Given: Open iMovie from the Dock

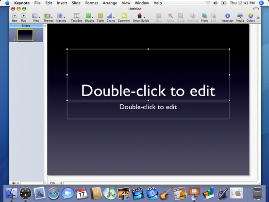Looking at the screenshot, I should [x=138, y=193].
